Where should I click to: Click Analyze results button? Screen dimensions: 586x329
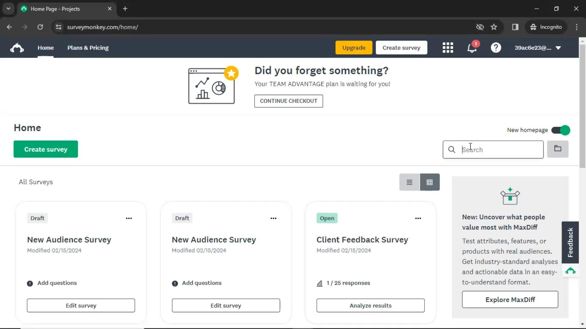click(370, 305)
